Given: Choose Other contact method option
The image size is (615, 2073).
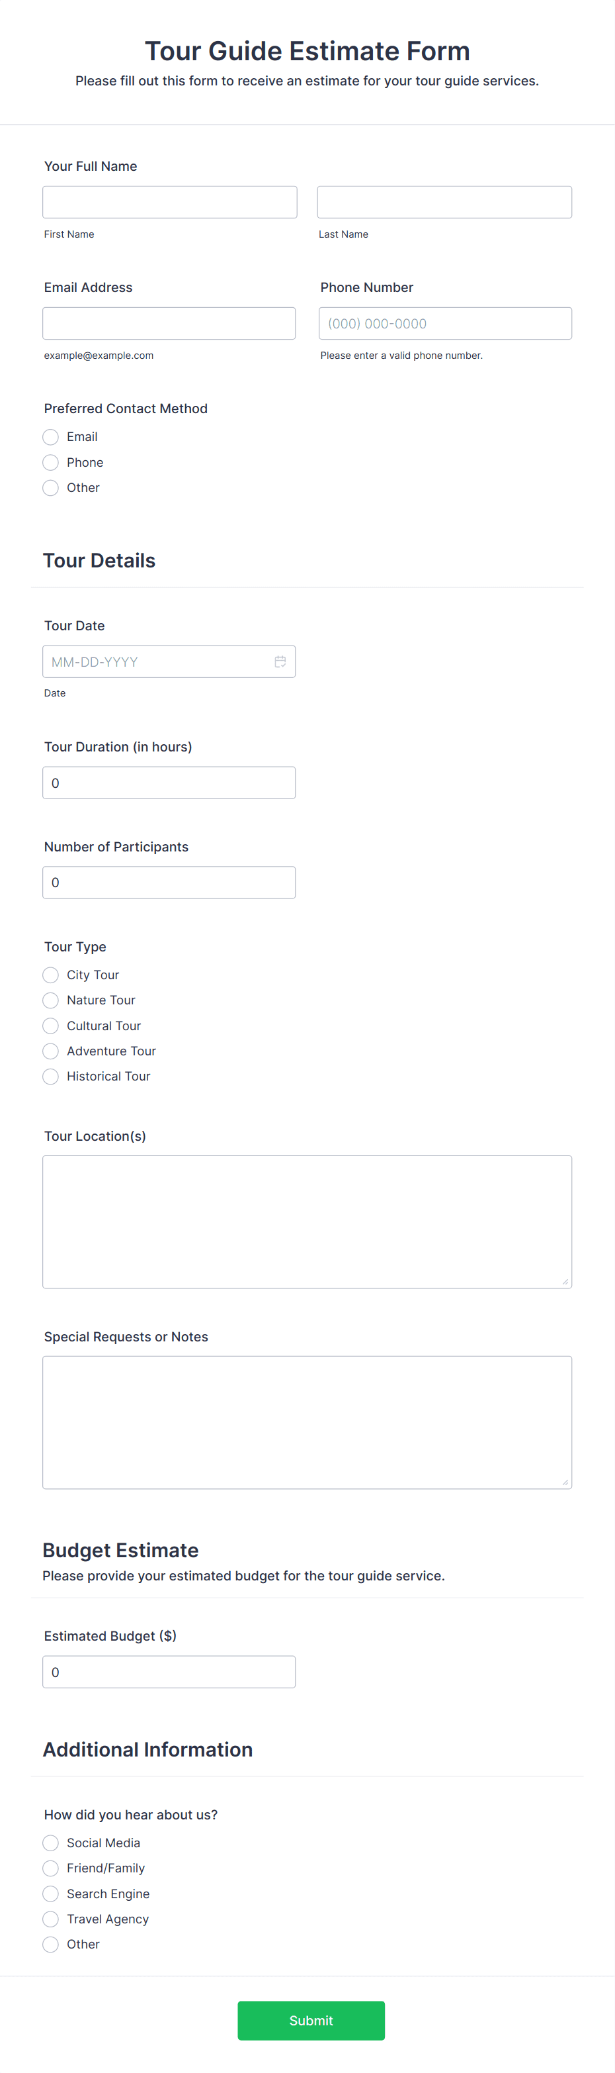Looking at the screenshot, I should pyautogui.click(x=50, y=488).
